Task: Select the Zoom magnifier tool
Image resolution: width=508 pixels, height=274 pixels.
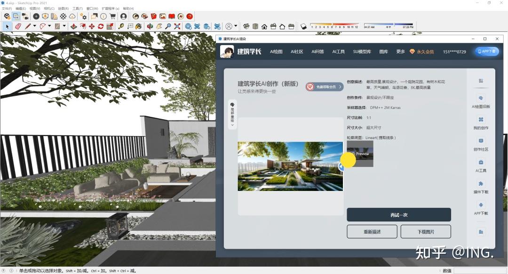Action: tap(168, 26)
